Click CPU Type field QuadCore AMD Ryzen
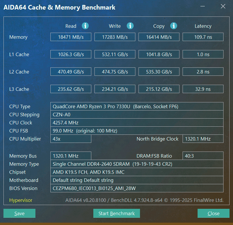233x225 pixels. tap(137, 106)
